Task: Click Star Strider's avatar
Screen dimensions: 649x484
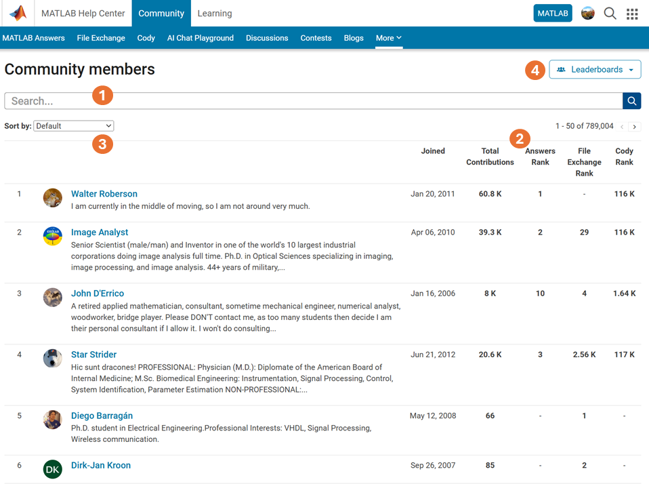Action: click(x=53, y=359)
